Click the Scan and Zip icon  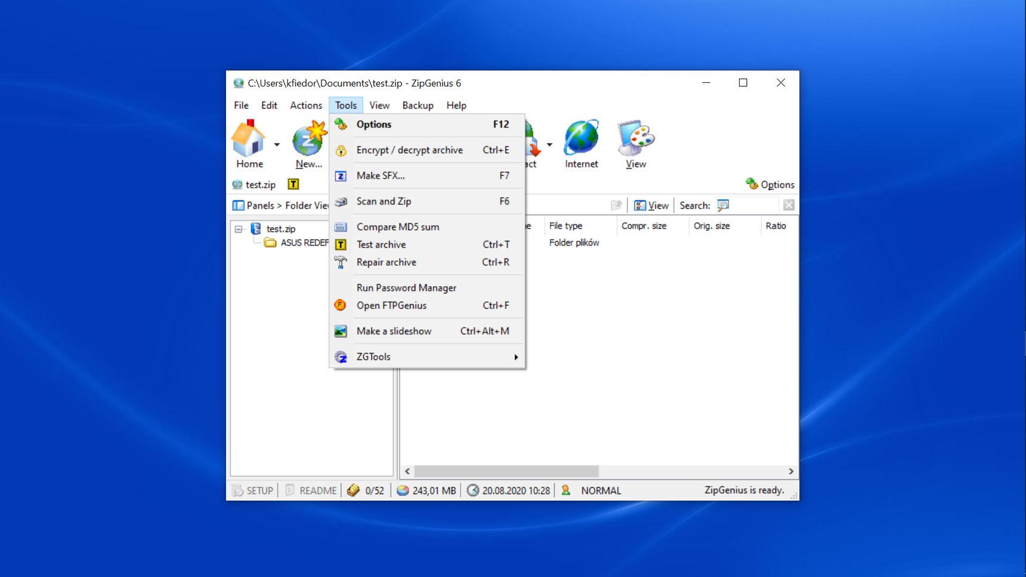(x=341, y=201)
